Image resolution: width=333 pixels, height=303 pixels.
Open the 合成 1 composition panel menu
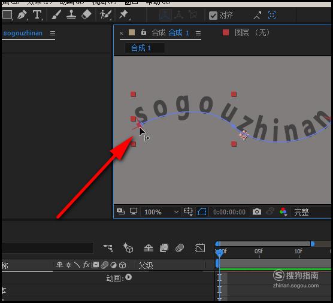pos(198,33)
